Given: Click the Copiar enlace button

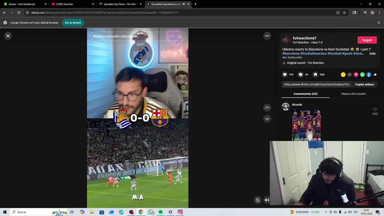Looking at the screenshot, I should coord(364,84).
